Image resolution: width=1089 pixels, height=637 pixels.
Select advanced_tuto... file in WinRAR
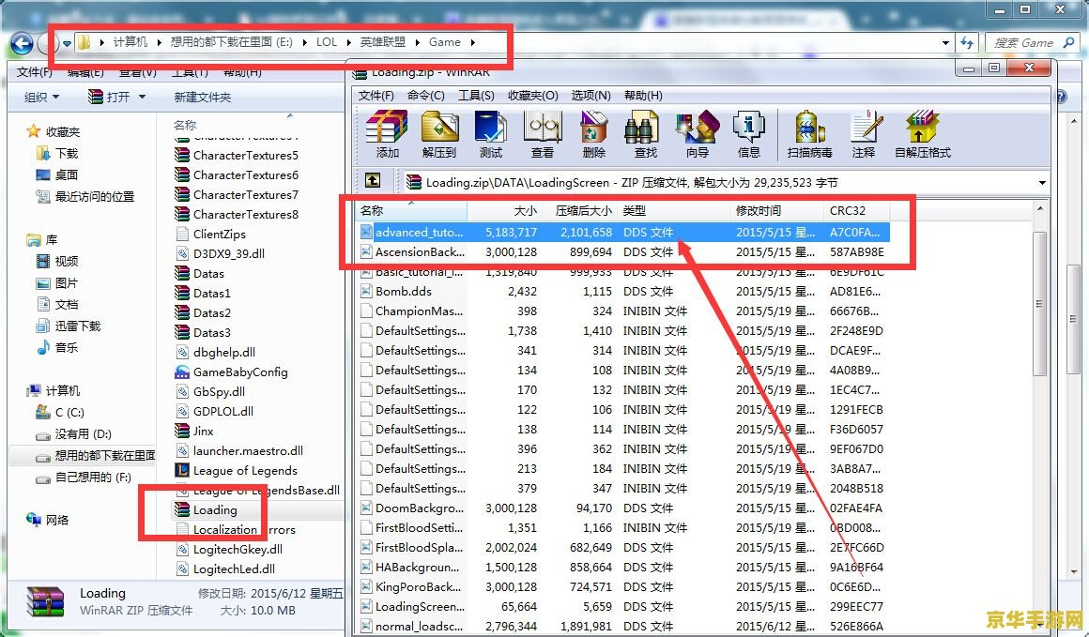623,233
